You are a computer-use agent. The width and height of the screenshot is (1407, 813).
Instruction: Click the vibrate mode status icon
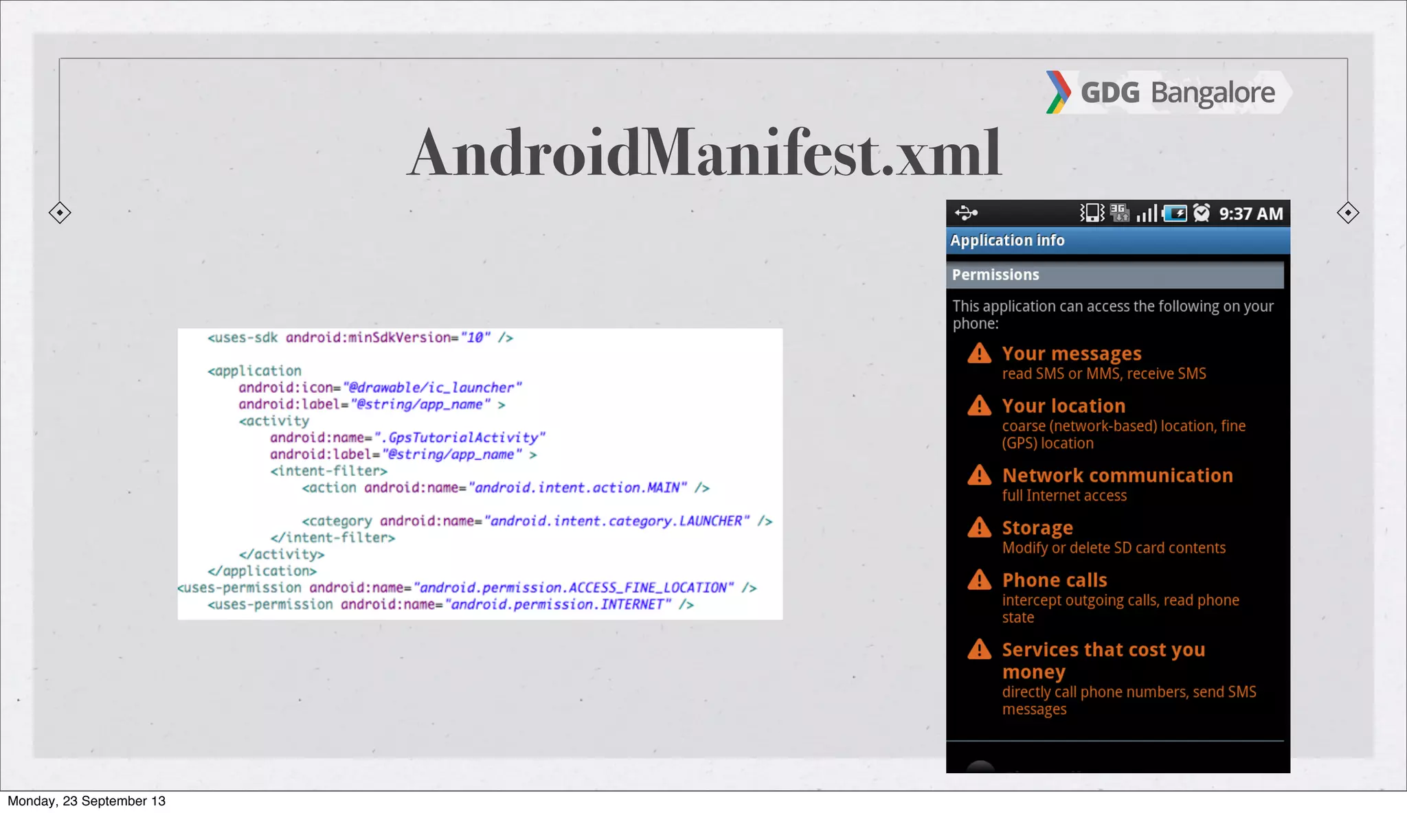coord(1092,213)
